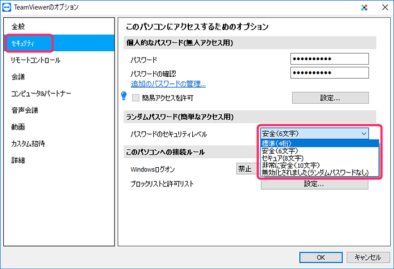Open the Windowsログオン dropdown showing 禁止
394x269 pixels.
(x=248, y=169)
